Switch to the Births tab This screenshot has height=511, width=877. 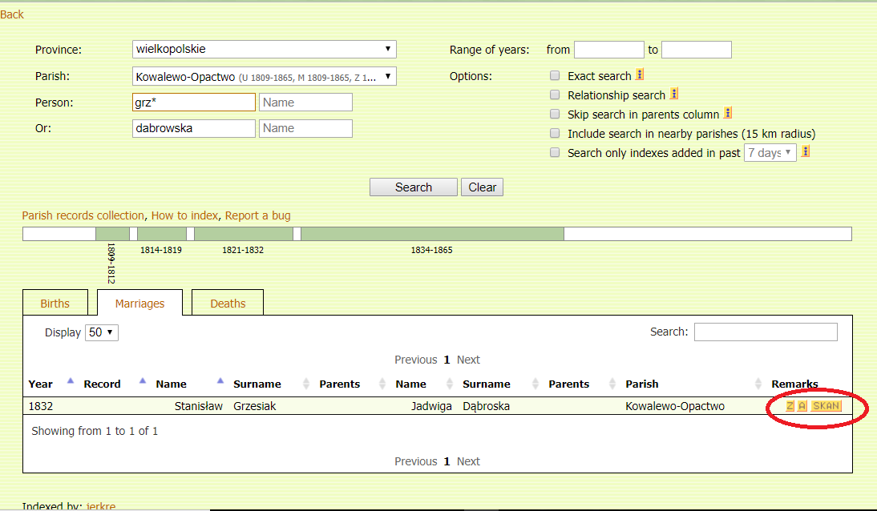[55, 304]
